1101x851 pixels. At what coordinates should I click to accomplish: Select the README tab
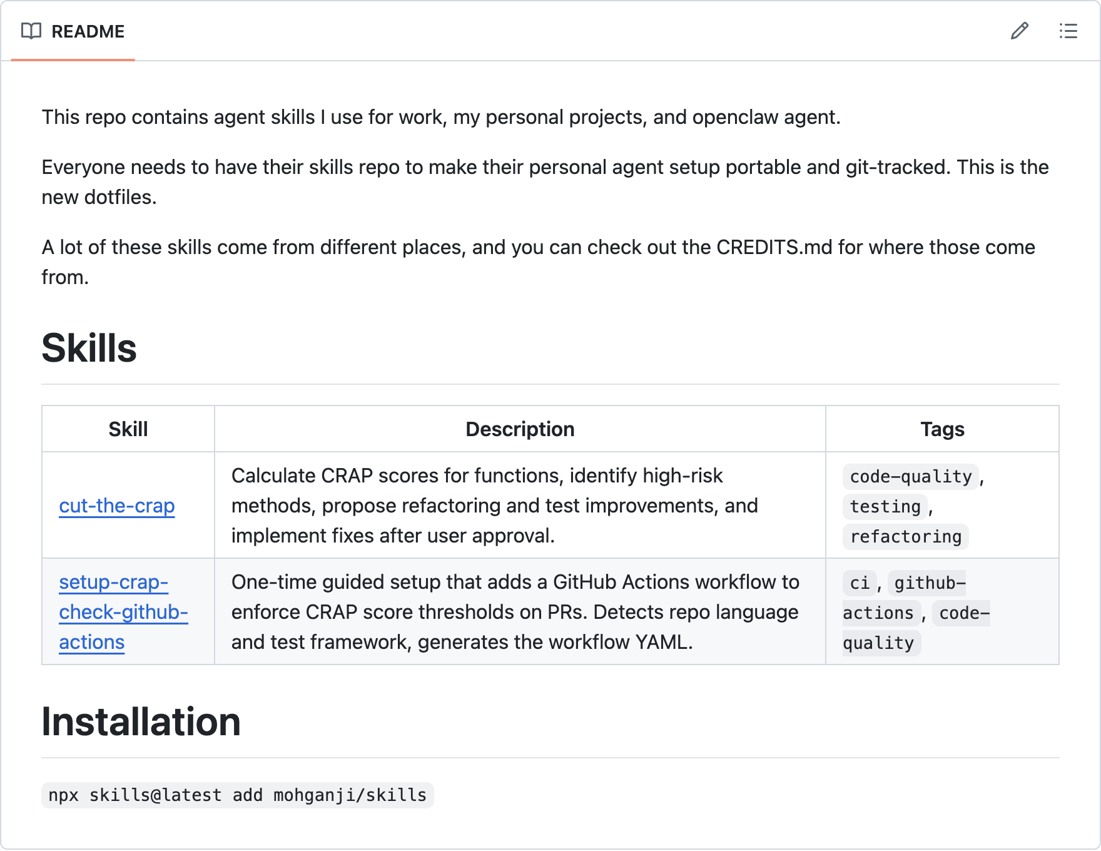point(73,31)
